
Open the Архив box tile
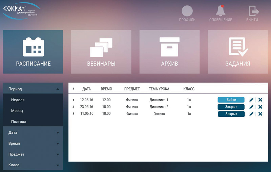pyautogui.click(x=169, y=52)
